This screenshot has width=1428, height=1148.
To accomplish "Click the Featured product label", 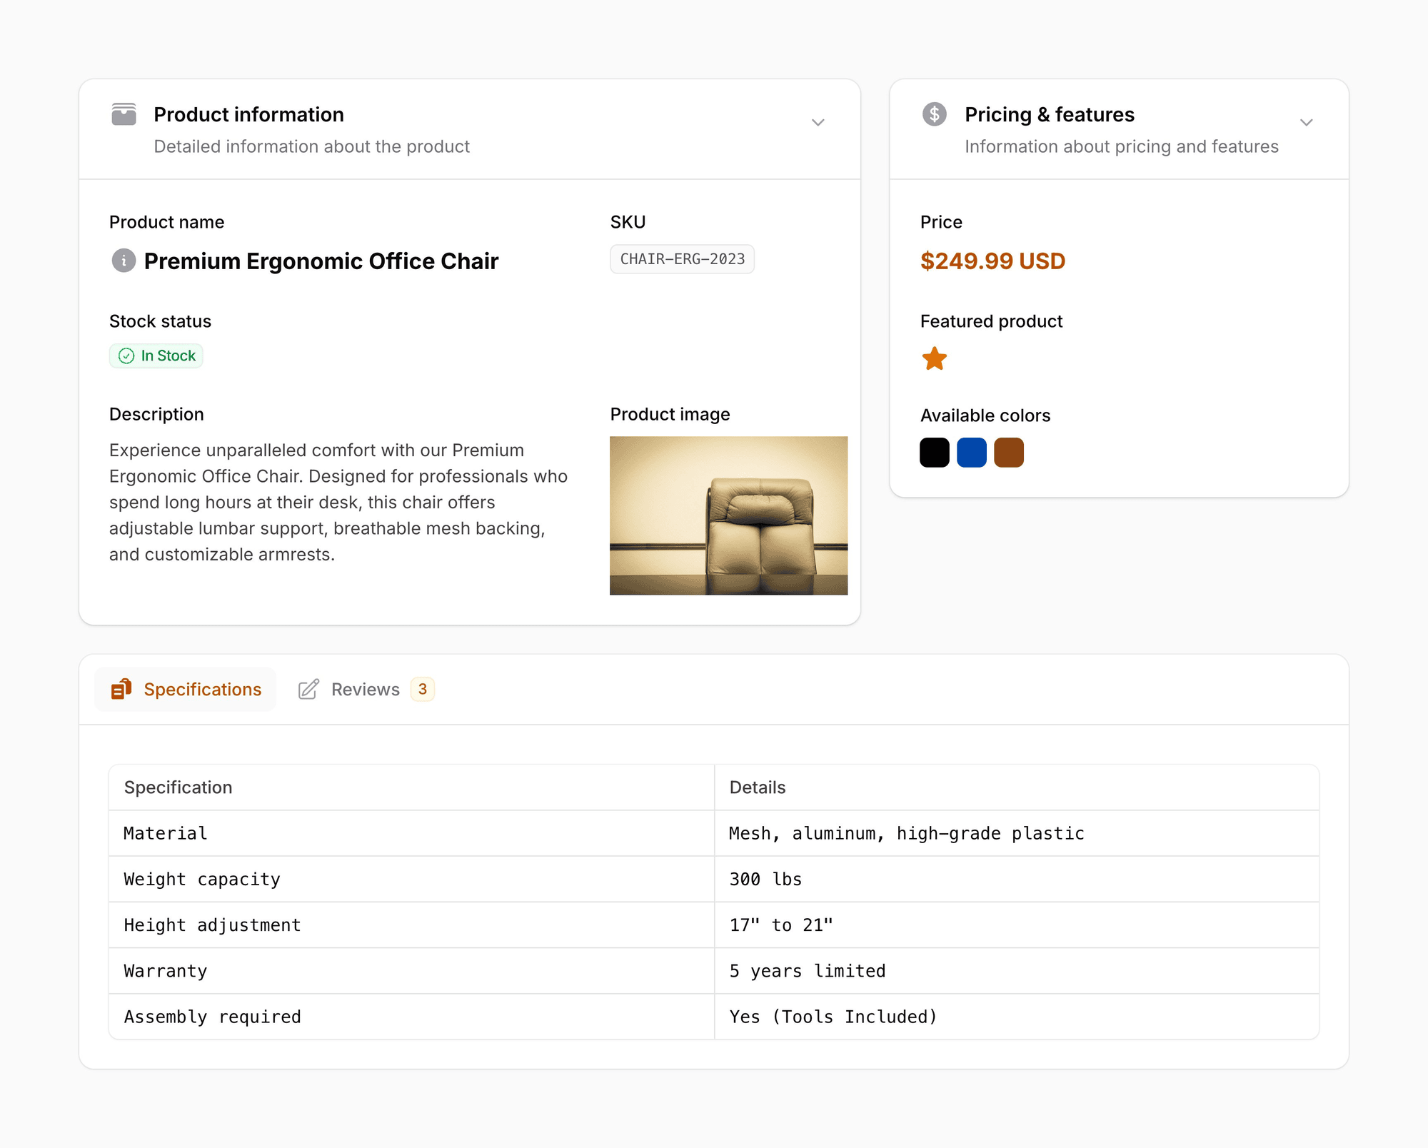I will (x=991, y=321).
